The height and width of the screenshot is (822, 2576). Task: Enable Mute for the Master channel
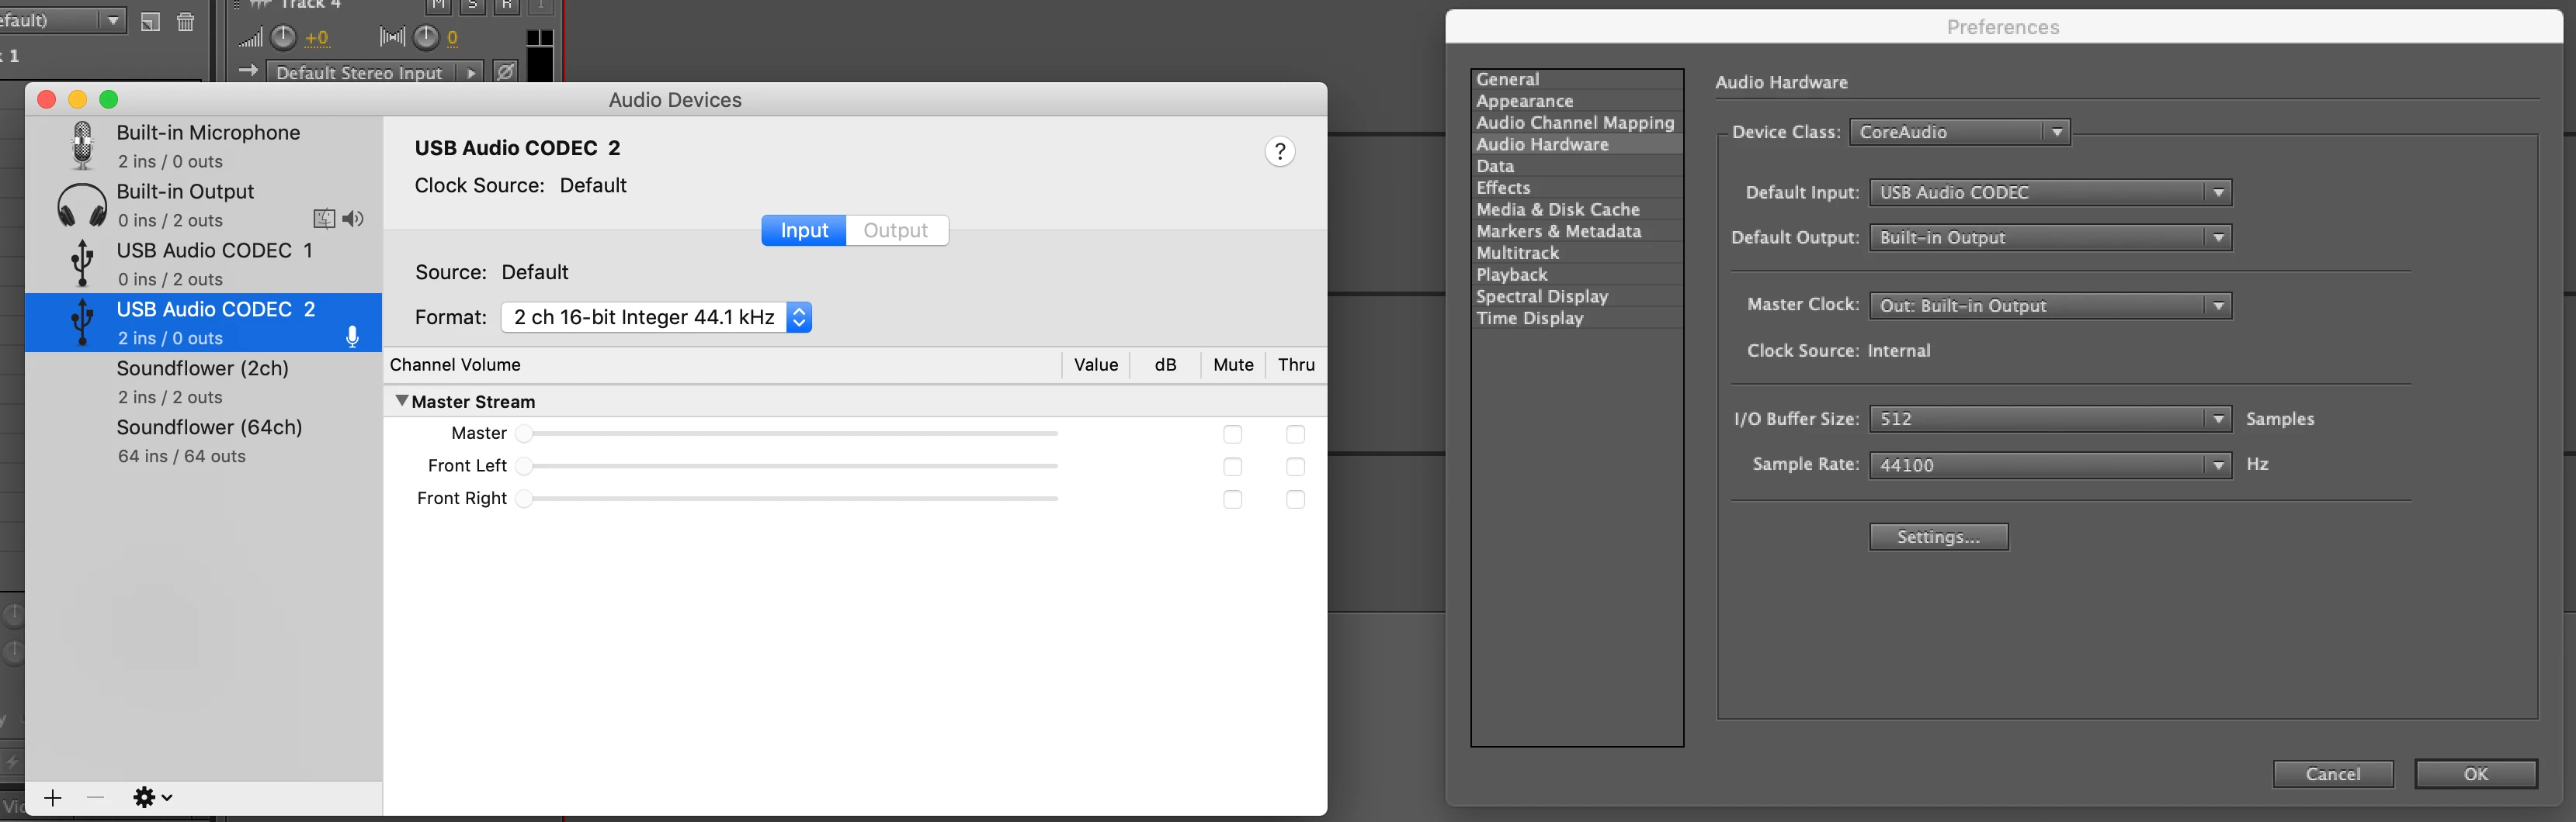pos(1233,434)
